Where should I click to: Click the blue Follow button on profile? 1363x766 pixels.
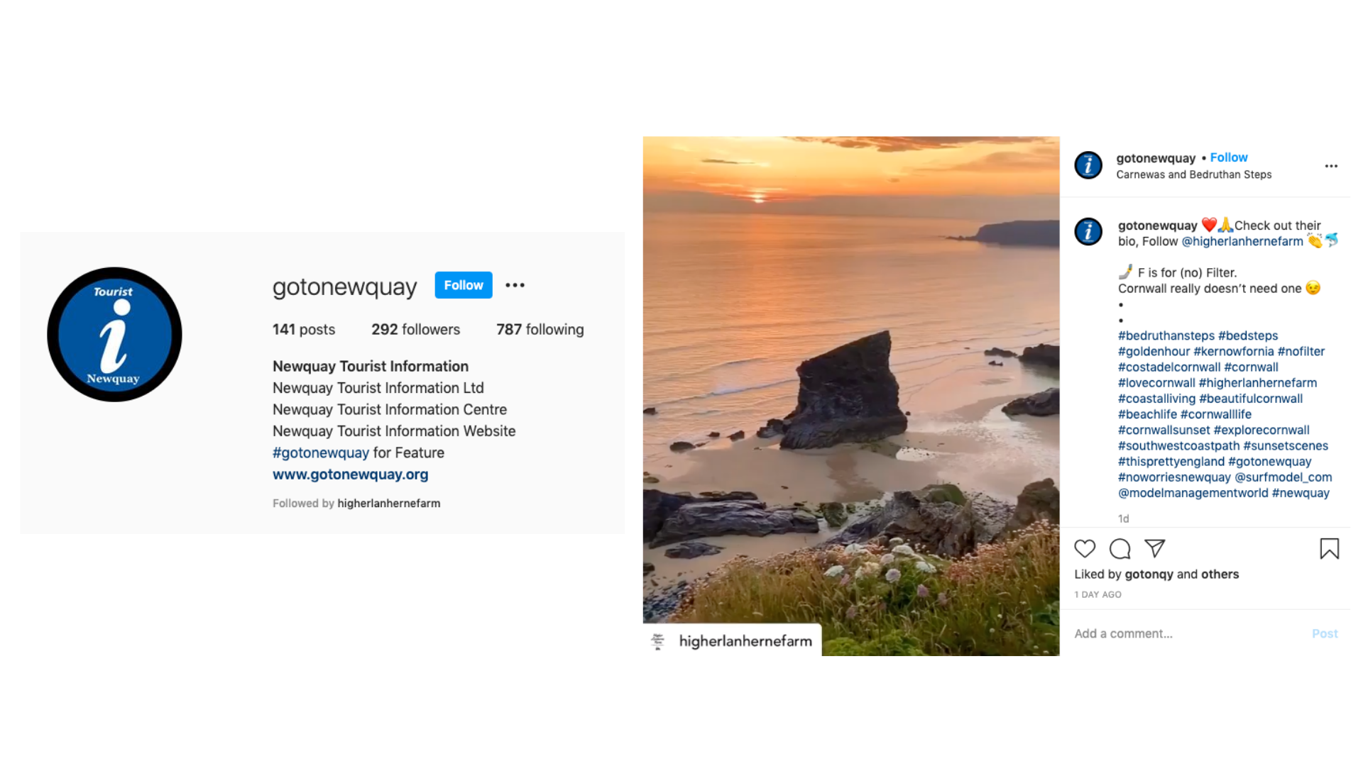tap(463, 285)
